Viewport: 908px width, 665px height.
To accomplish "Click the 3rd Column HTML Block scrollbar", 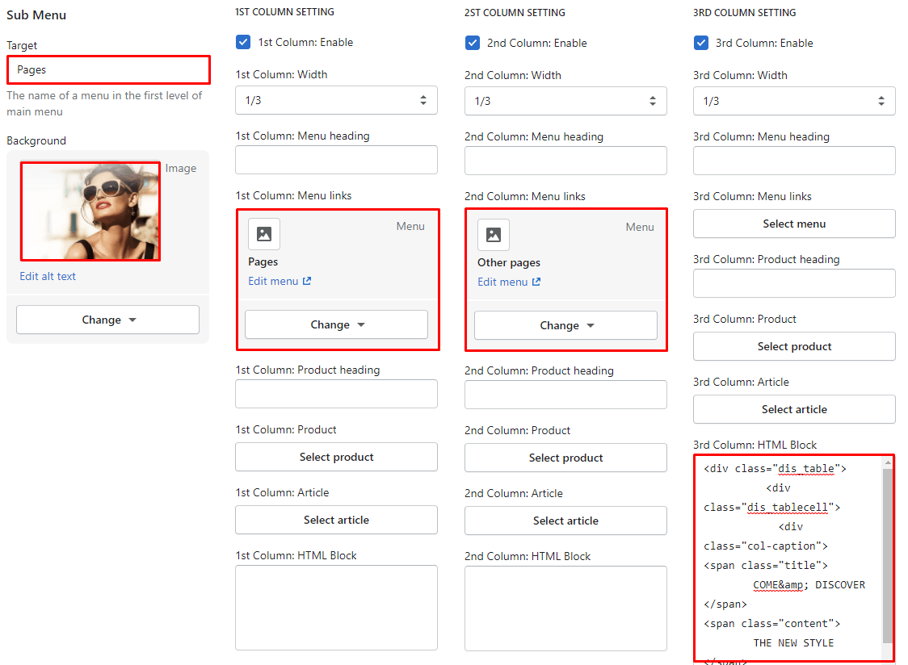I will point(888,555).
